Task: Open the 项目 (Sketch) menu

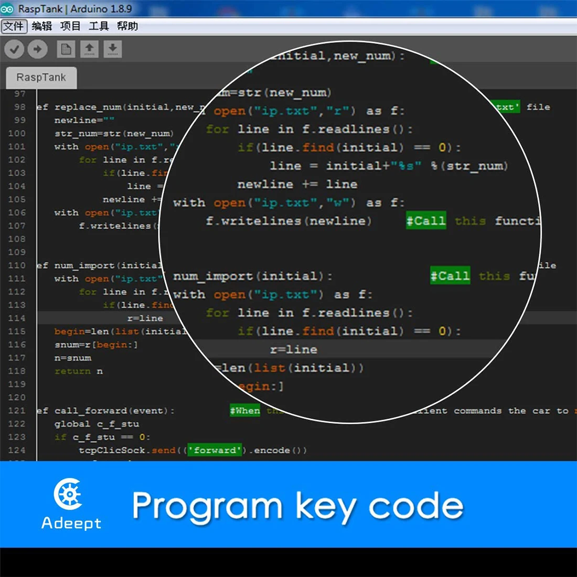Action: coord(70,26)
